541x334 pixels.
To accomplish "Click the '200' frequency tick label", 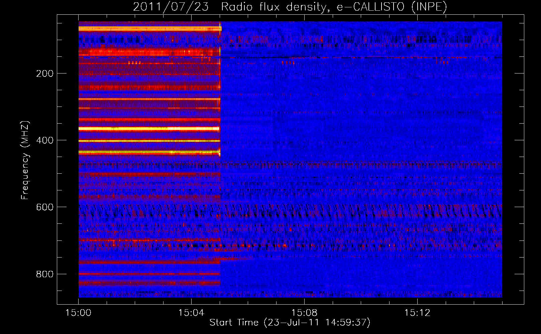I will click(45, 73).
